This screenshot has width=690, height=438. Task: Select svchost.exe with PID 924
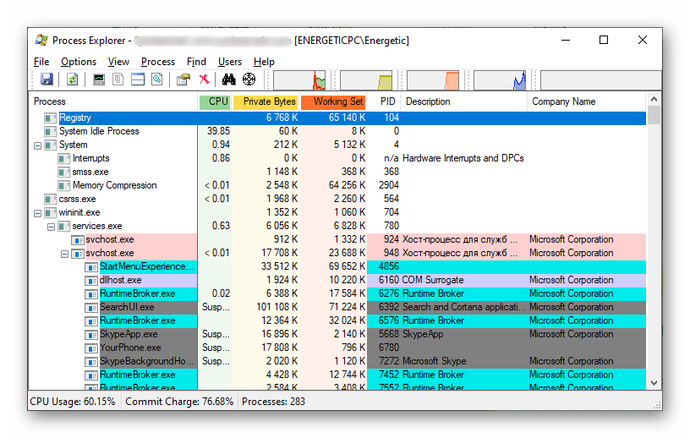pyautogui.click(x=337, y=240)
